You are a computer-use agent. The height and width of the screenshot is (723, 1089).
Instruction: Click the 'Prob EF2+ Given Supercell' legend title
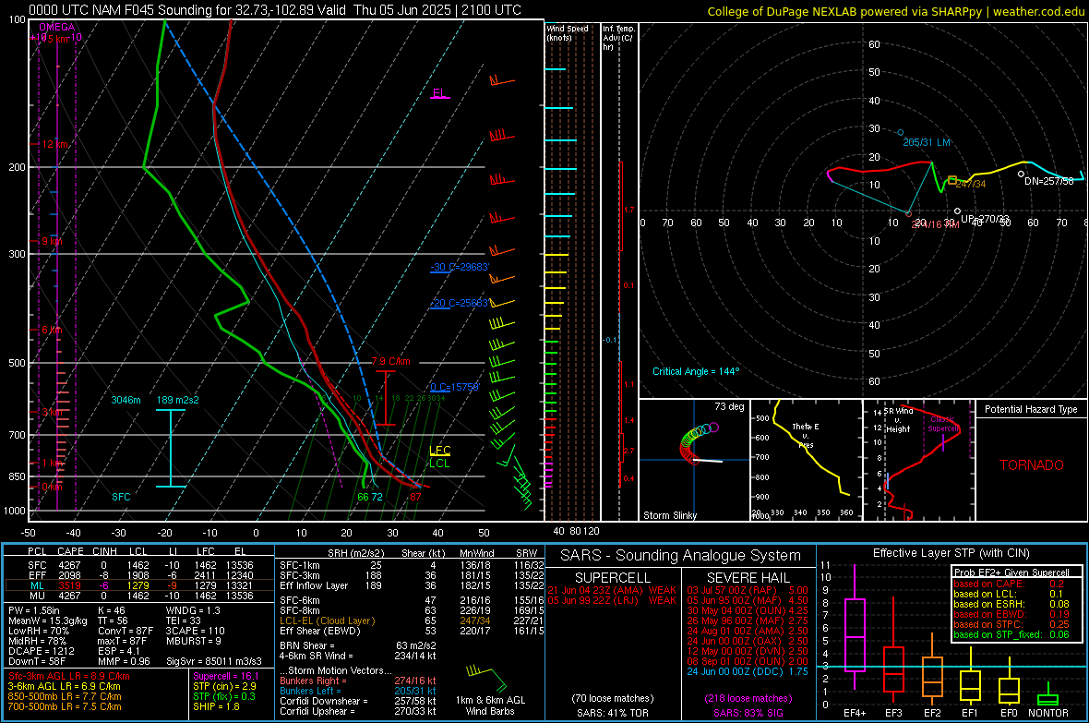click(1011, 572)
